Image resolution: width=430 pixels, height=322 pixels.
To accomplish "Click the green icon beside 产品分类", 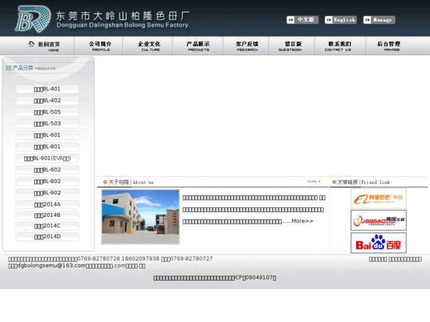I will click(8, 68).
